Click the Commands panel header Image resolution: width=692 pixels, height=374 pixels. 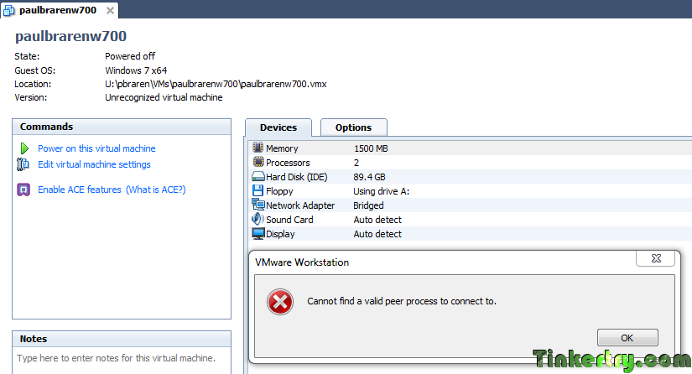click(x=122, y=127)
